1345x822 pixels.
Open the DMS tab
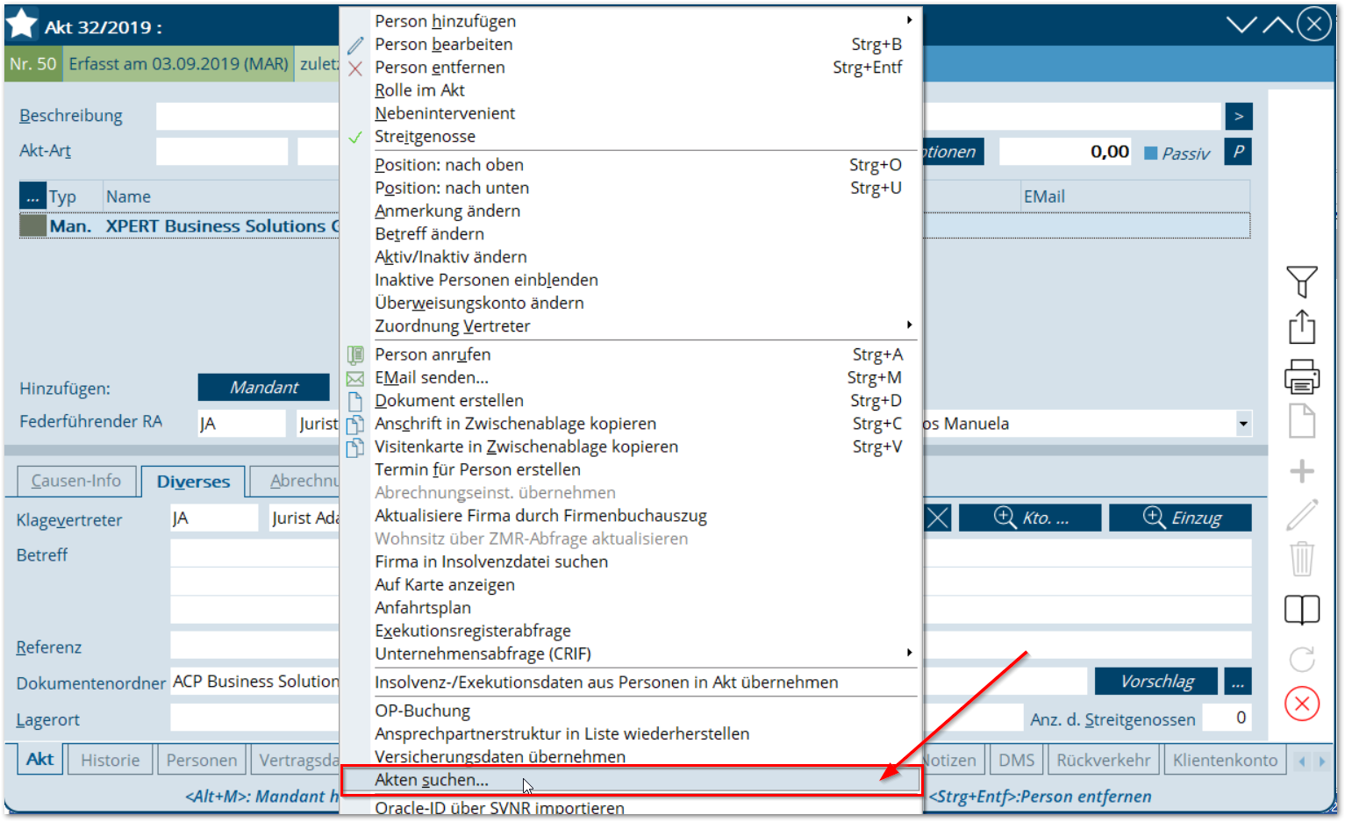(x=1017, y=761)
